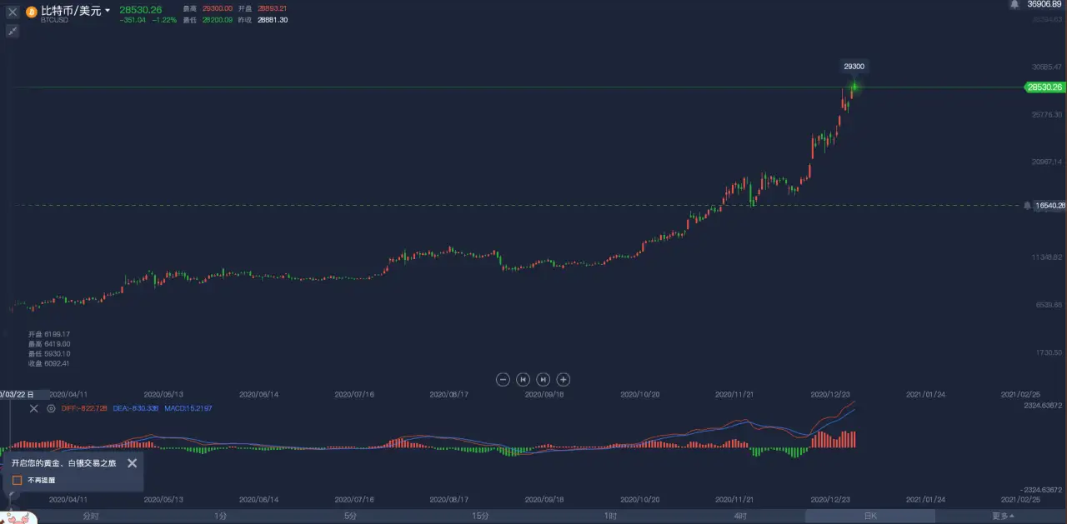This screenshot has width=1067, height=524.
Task: Switch to the 15分 timeframe tab
Action: pyautogui.click(x=481, y=517)
